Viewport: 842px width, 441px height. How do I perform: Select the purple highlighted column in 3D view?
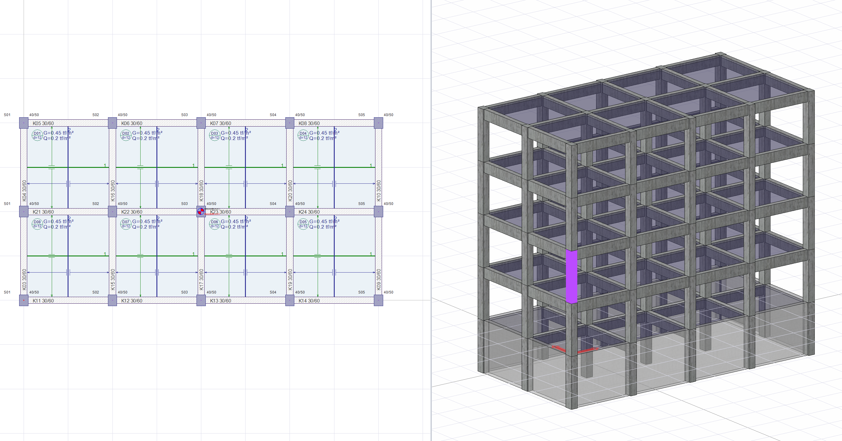pos(571,276)
